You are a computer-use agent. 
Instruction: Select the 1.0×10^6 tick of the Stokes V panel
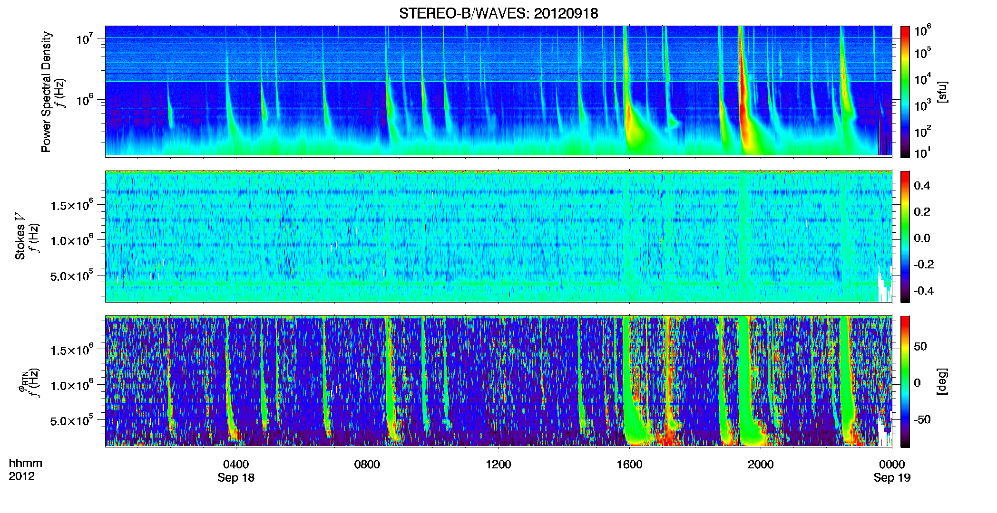72,240
